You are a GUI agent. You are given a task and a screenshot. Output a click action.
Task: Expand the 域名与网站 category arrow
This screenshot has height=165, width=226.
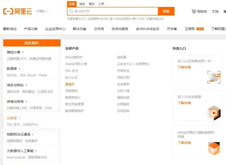tap(26, 85)
